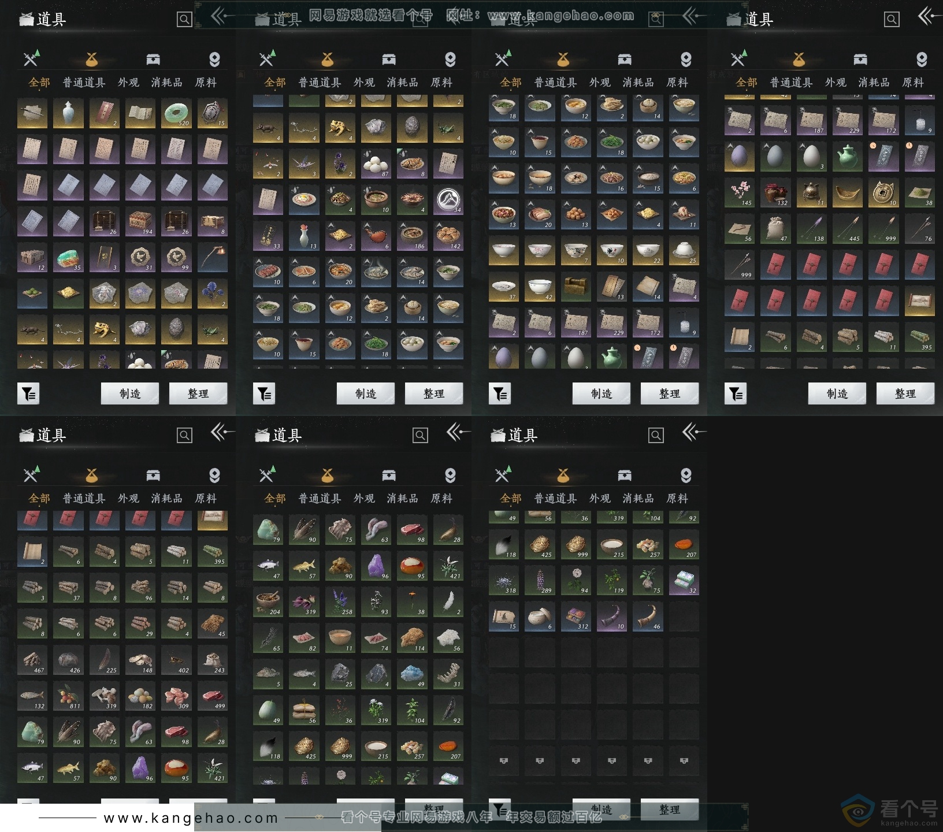Select the stack of banknotes with count 32
Image resolution: width=943 pixels, height=832 pixels.
coord(684,581)
